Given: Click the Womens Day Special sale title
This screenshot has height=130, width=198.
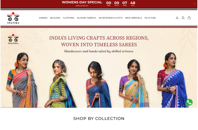Looking at the screenshot, I should tap(82, 2).
